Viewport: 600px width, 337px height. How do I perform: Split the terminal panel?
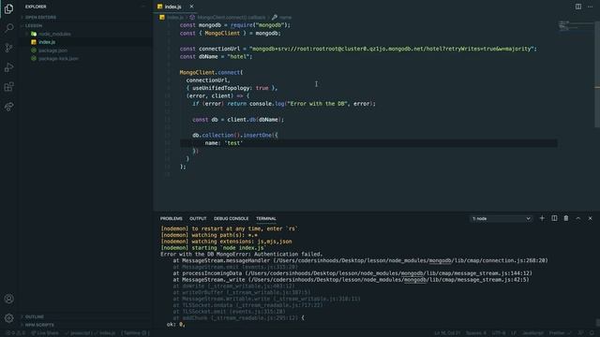tap(554, 218)
